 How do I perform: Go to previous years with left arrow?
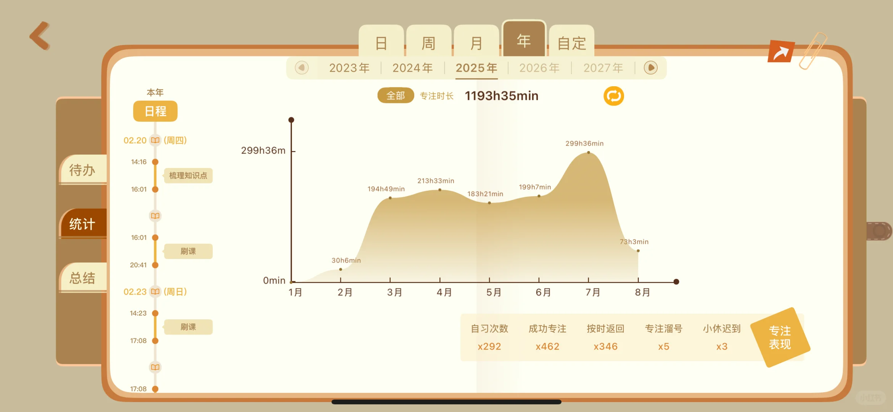[x=302, y=68]
